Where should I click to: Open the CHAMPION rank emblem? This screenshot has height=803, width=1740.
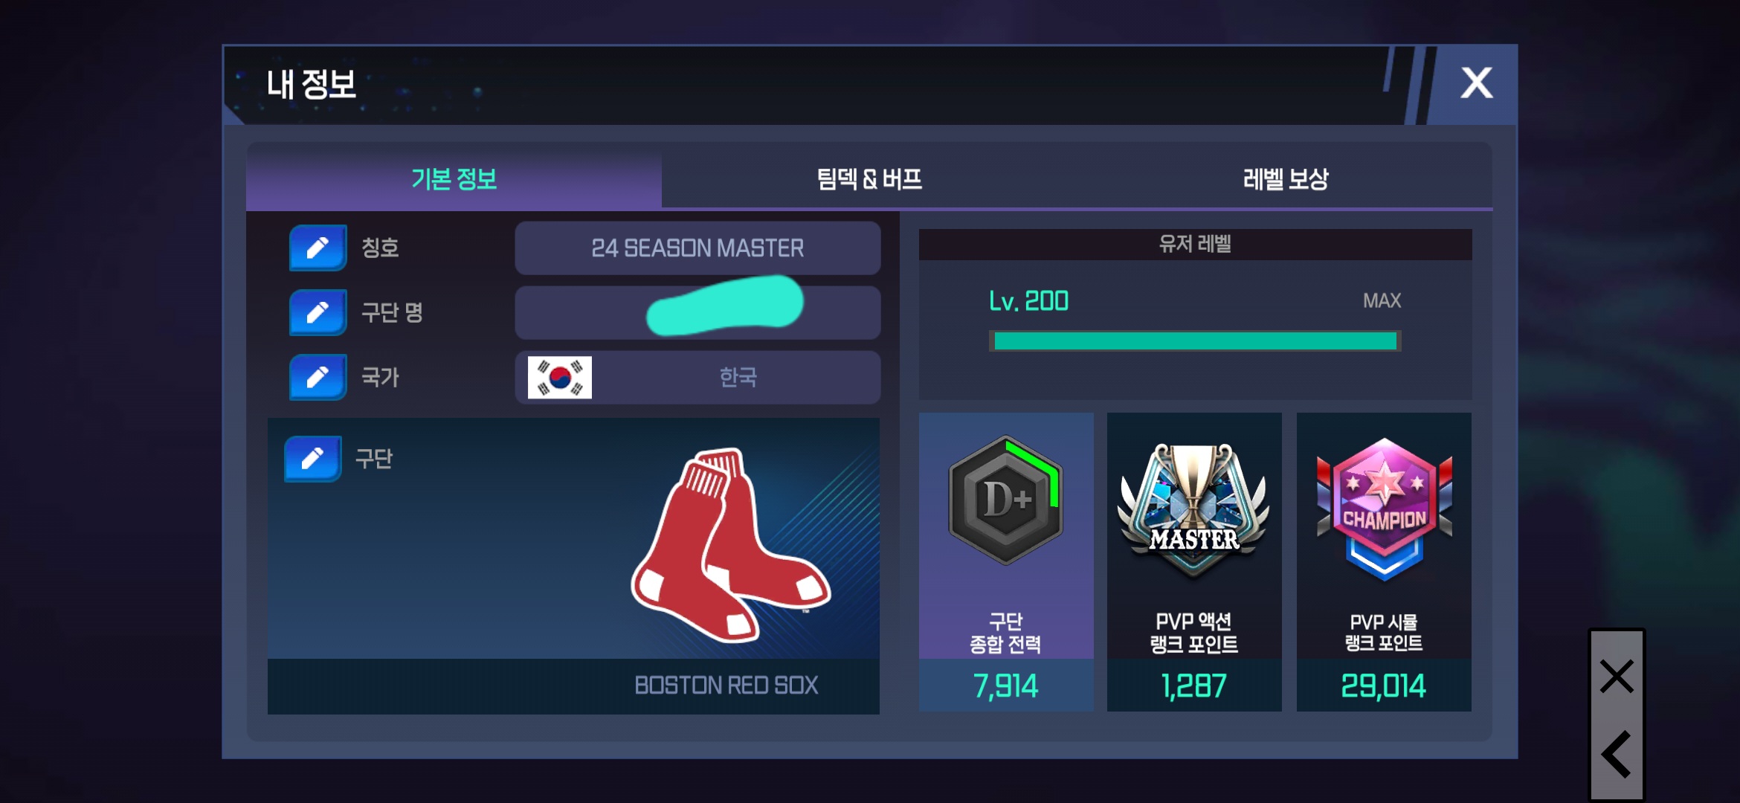coord(1383,509)
